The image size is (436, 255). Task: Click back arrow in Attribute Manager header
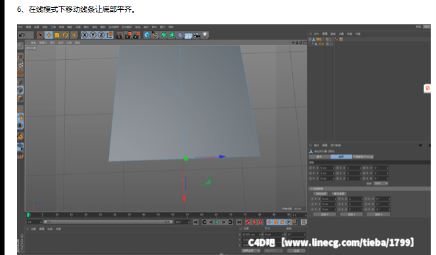point(420,145)
